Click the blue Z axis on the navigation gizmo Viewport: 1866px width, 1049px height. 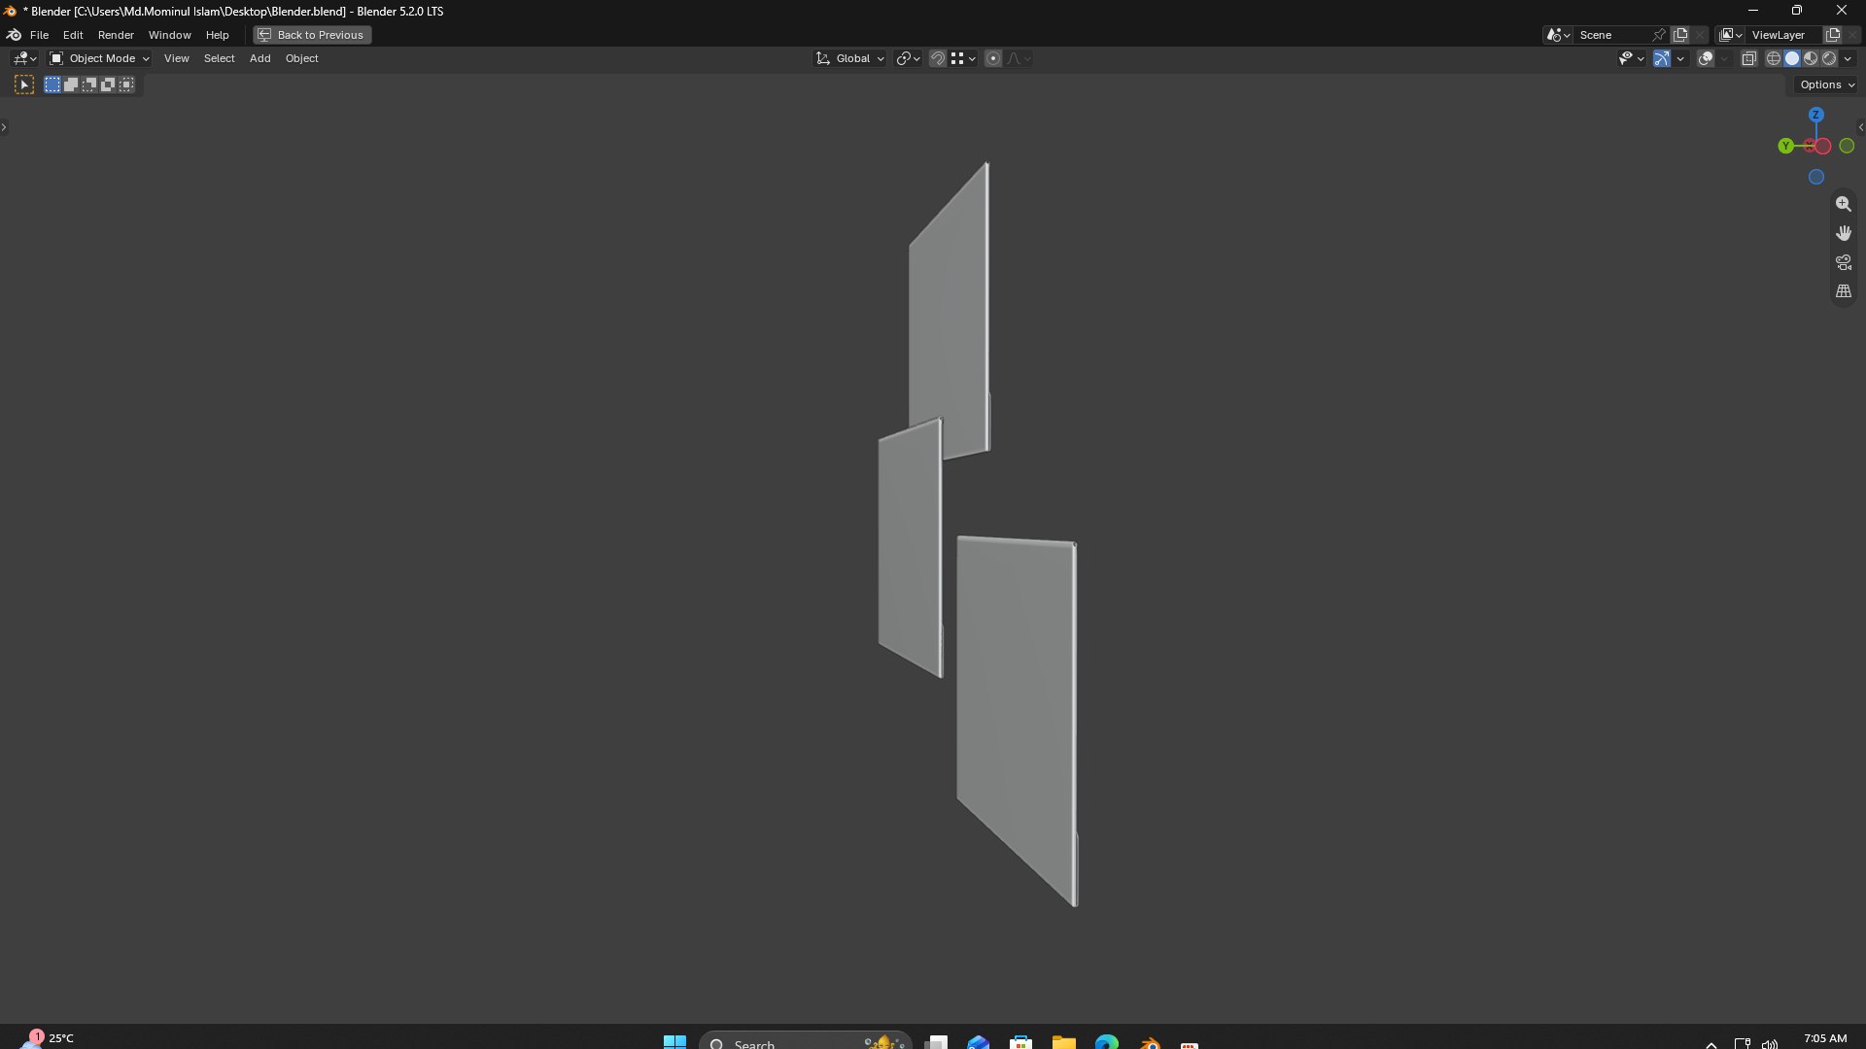(x=1816, y=115)
